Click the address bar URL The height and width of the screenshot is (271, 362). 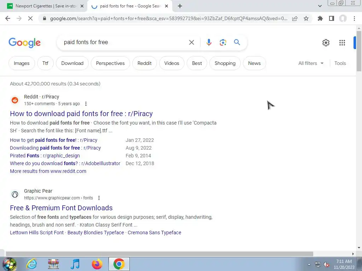[x=169, y=18]
